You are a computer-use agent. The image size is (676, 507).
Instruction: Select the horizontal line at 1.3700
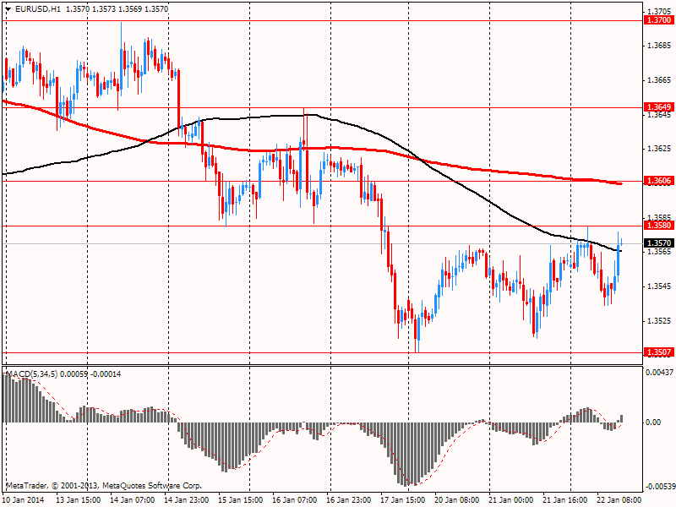point(323,20)
